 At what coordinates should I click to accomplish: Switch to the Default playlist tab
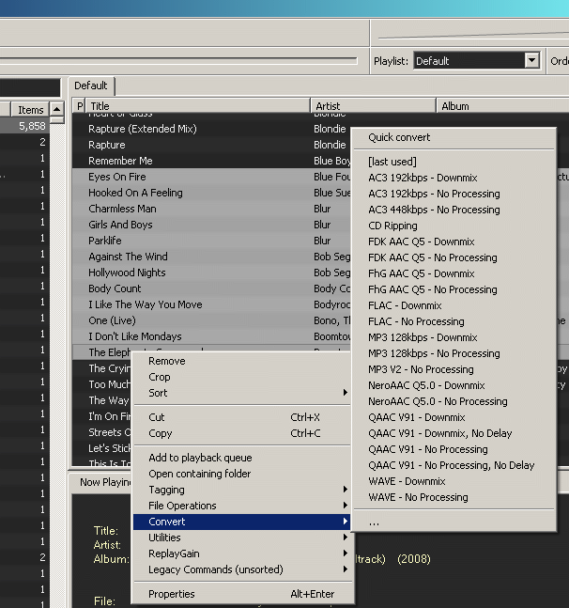click(x=91, y=86)
